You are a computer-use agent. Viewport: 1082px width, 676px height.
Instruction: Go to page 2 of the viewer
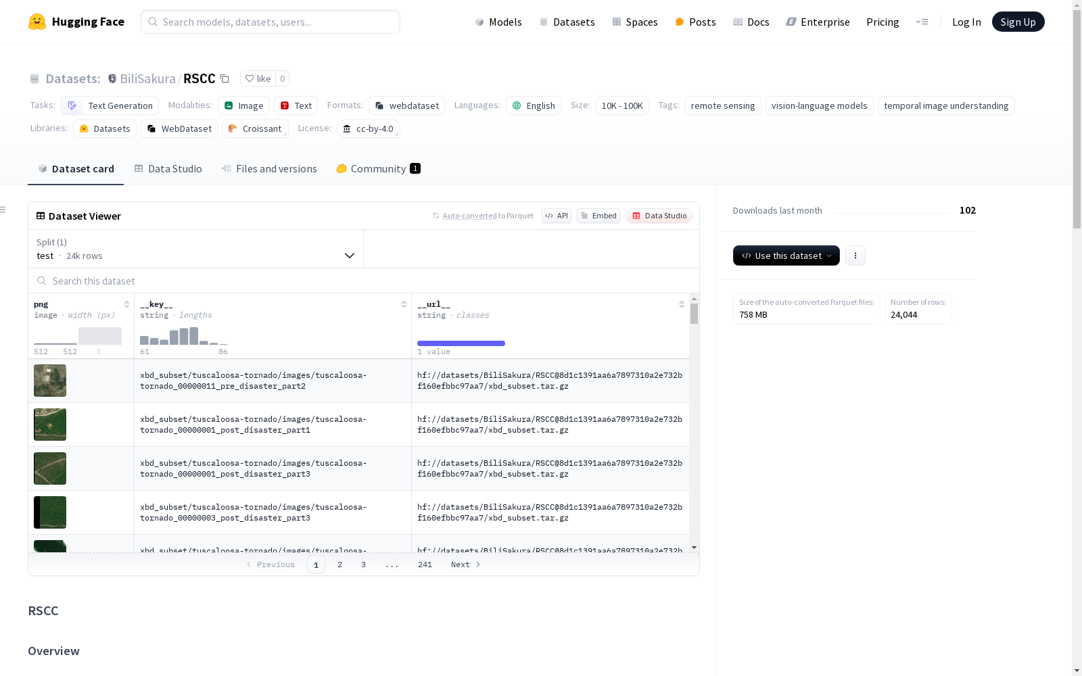pyautogui.click(x=339, y=564)
